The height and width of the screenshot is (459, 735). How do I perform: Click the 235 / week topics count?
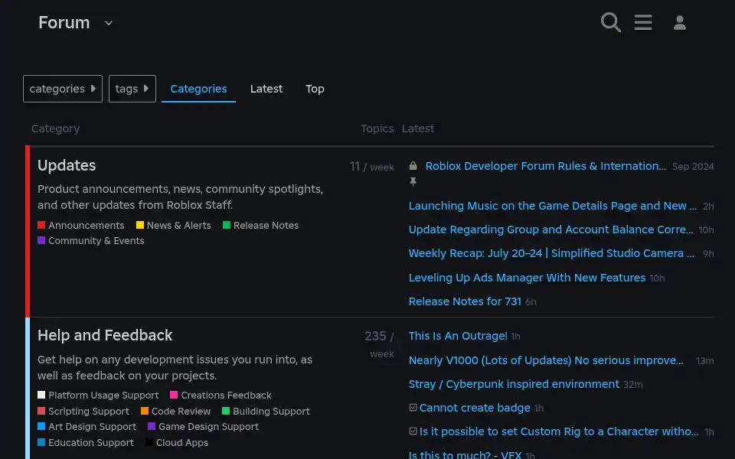click(379, 344)
